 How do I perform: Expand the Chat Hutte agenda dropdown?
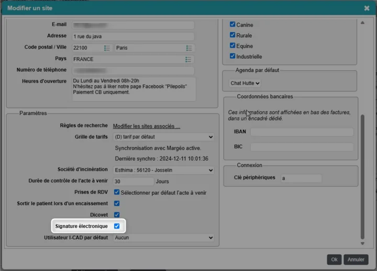click(x=245, y=83)
